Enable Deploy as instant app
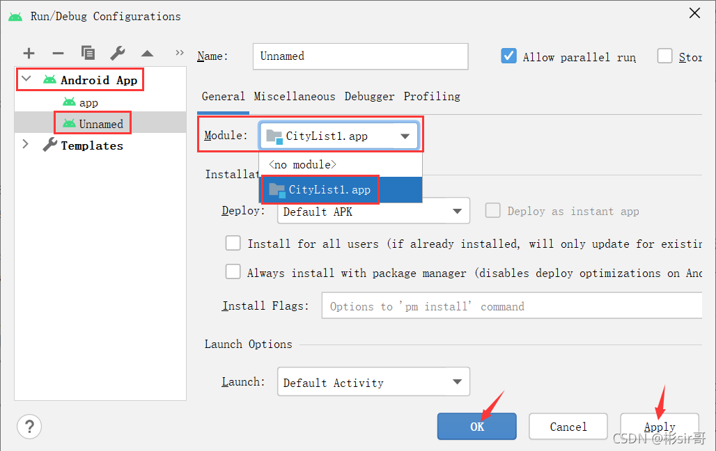Viewport: 716px width, 451px height. point(493,211)
